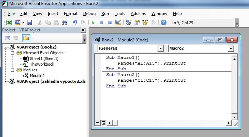
Task: Collapse VBAProject (Book2) tree node
Action: tap(6, 47)
